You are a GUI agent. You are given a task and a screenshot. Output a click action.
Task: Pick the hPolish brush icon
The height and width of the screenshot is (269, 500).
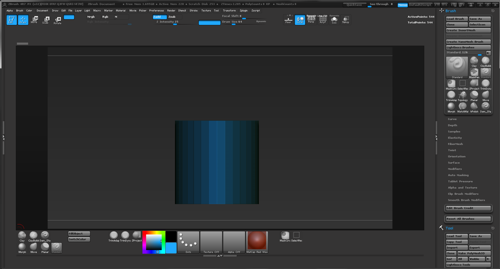coord(474,107)
